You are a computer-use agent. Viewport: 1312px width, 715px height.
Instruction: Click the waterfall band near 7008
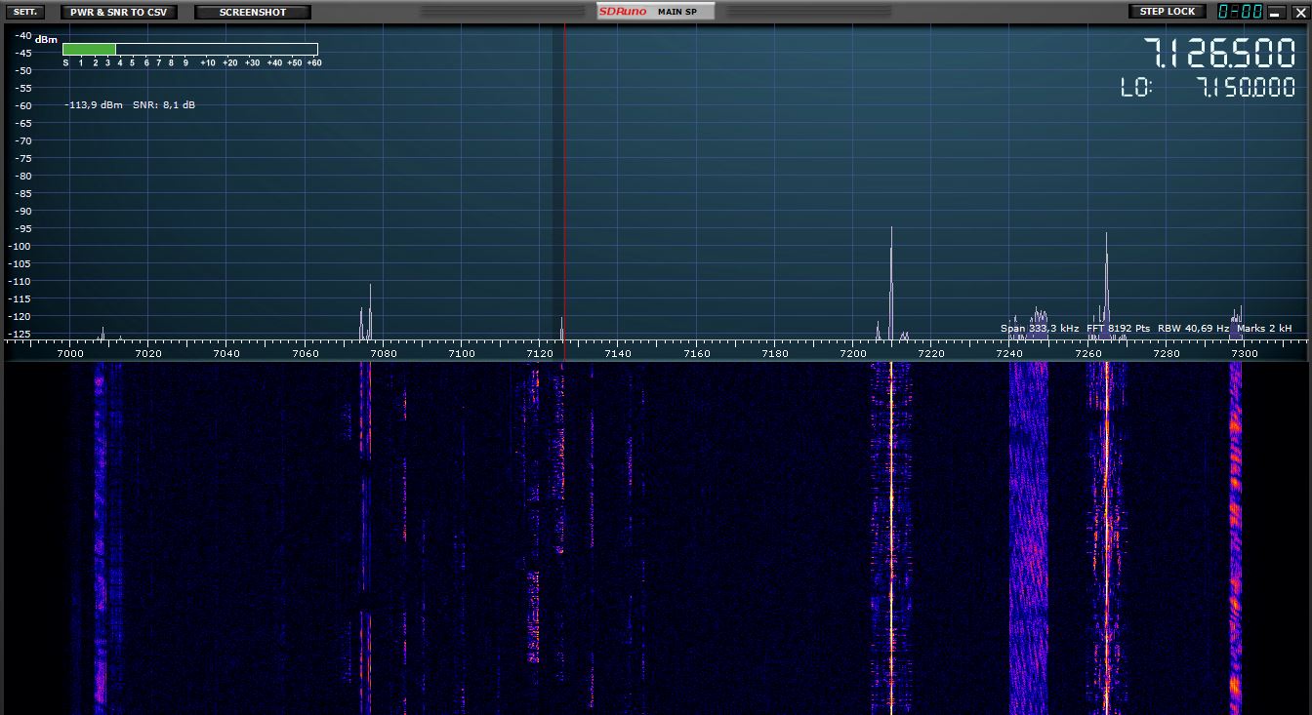tap(100, 536)
